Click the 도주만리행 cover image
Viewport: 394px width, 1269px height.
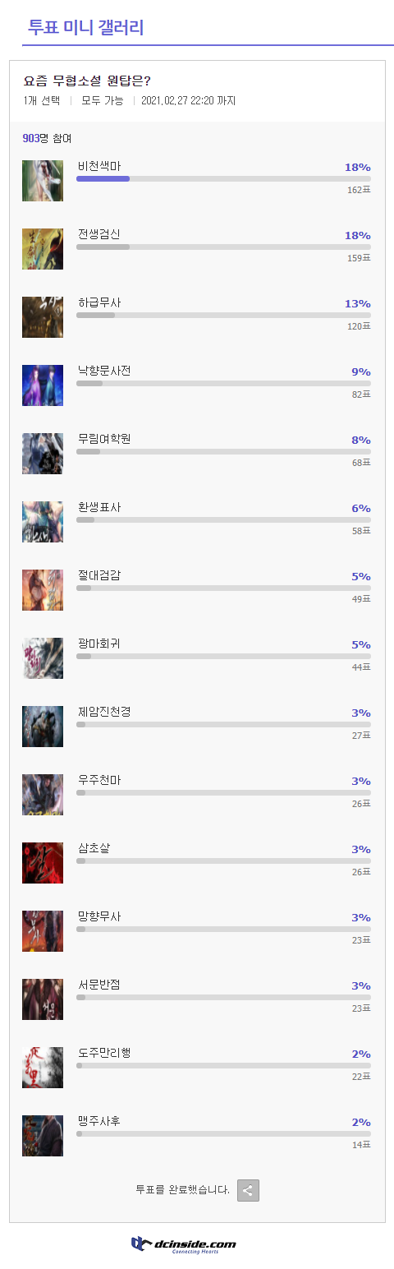coord(43,1068)
